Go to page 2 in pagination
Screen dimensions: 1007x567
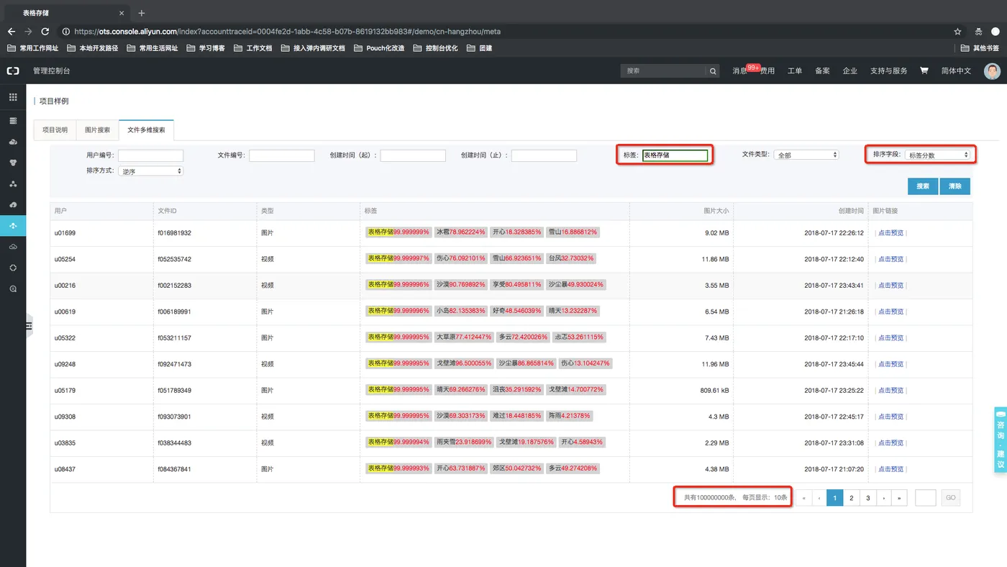pyautogui.click(x=852, y=497)
